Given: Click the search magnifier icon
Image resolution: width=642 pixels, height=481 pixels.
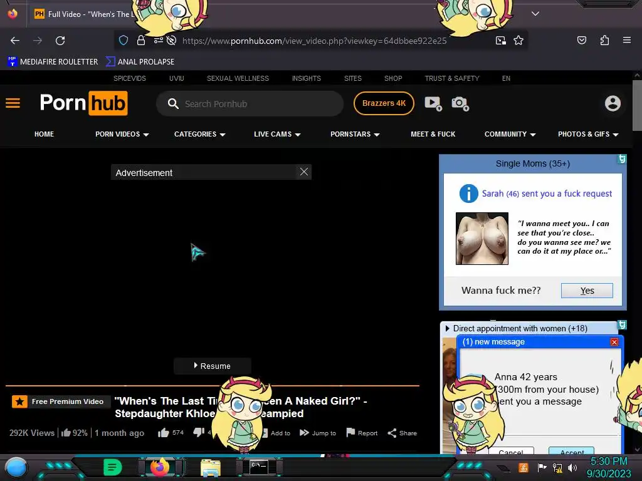Looking at the screenshot, I should pos(173,103).
